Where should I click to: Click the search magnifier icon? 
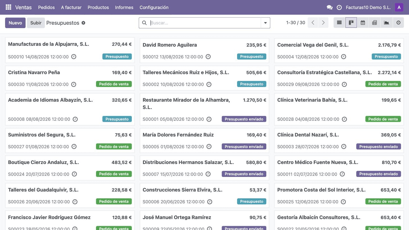tap(144, 23)
